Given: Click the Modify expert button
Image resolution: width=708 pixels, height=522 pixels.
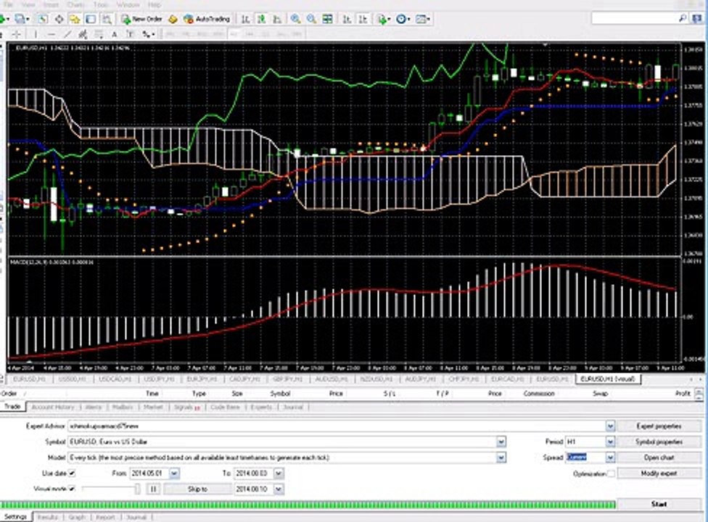Looking at the screenshot, I should pos(659,473).
